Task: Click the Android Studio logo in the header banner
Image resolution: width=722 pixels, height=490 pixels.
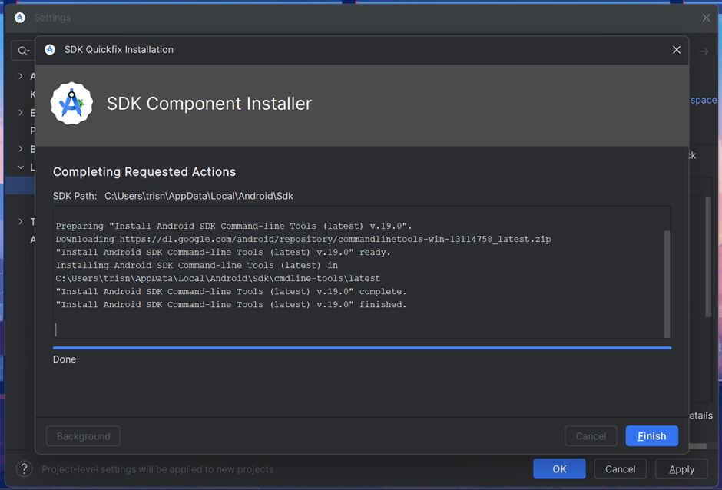Action: 71,103
